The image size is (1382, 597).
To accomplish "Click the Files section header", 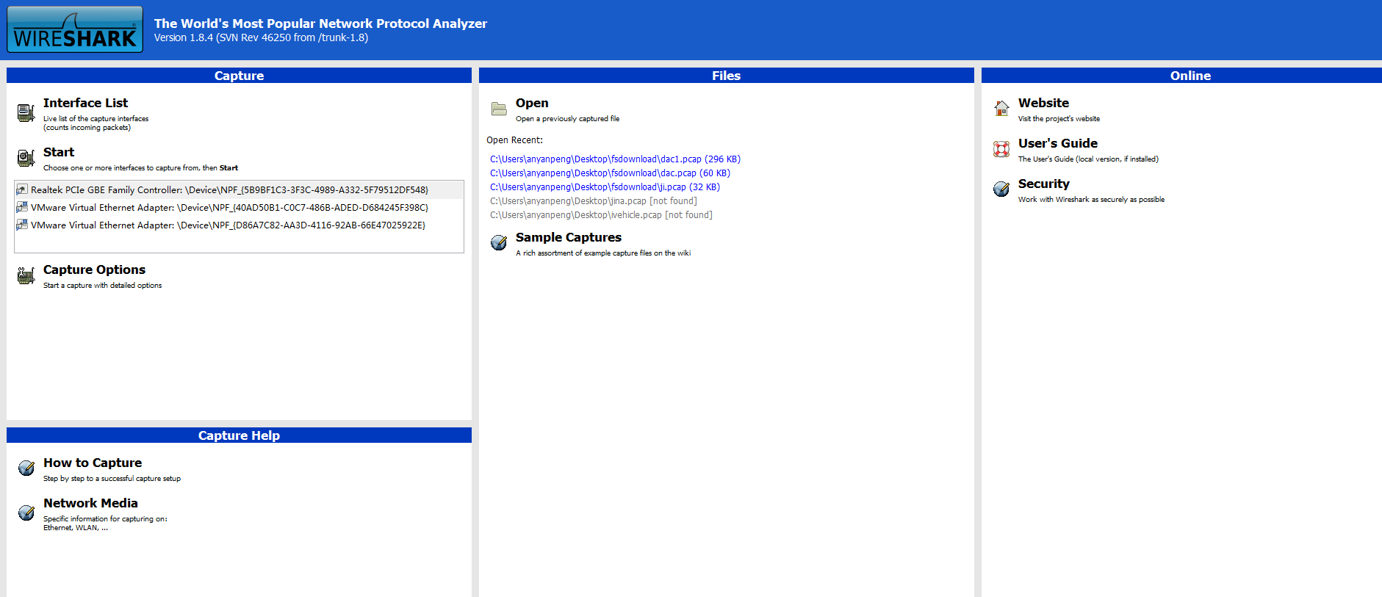I will pos(726,76).
